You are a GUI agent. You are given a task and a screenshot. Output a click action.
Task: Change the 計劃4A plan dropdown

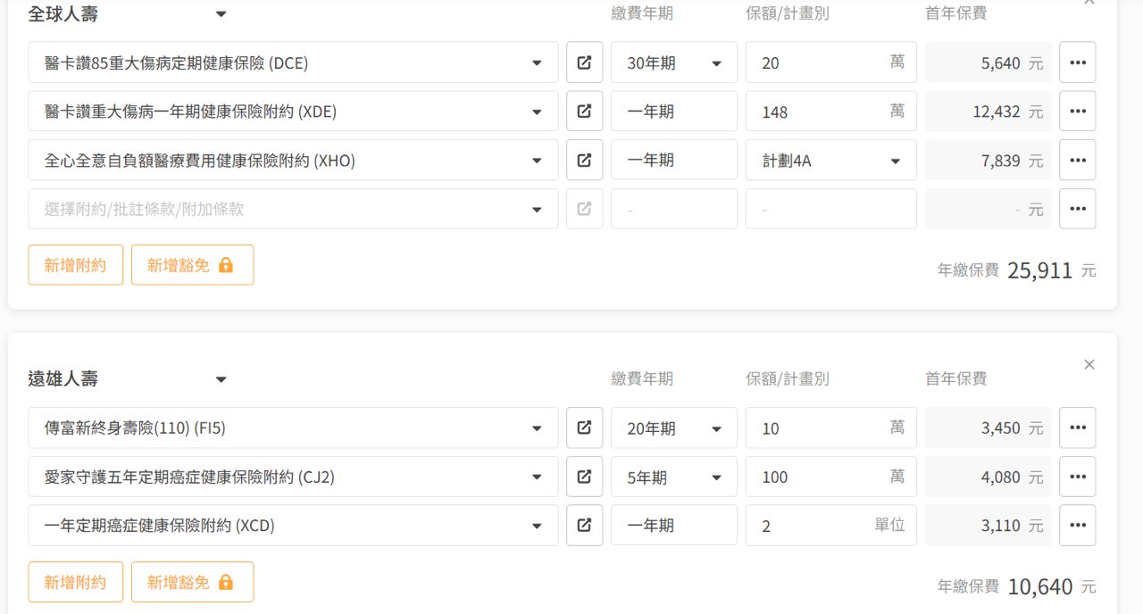point(830,161)
